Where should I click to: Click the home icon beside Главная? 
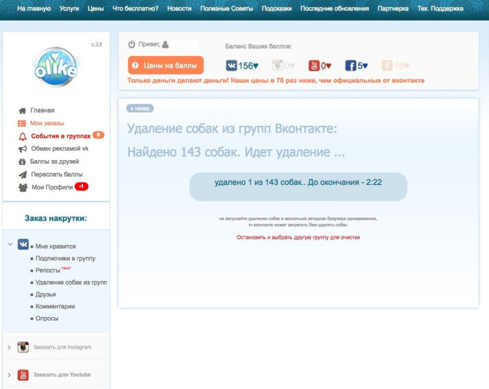[23, 111]
